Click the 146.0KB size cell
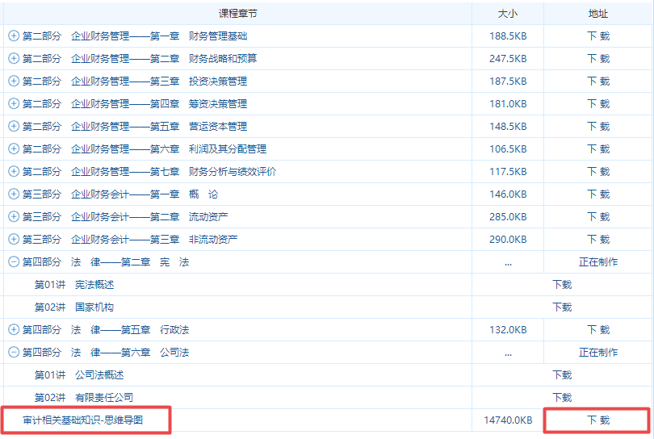The image size is (654, 439). pos(508,194)
